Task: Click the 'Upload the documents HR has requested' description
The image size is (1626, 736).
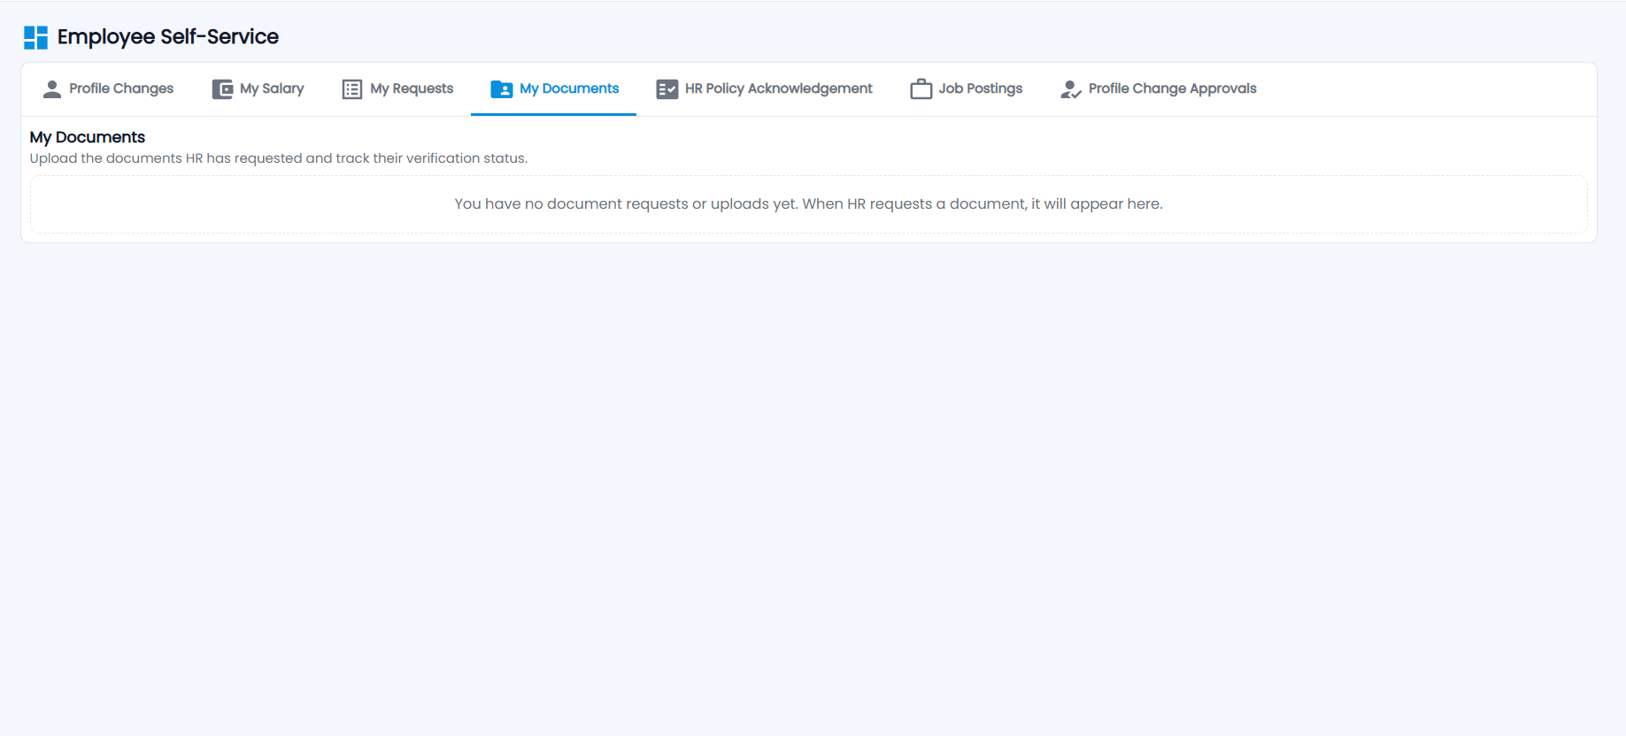Action: click(279, 158)
